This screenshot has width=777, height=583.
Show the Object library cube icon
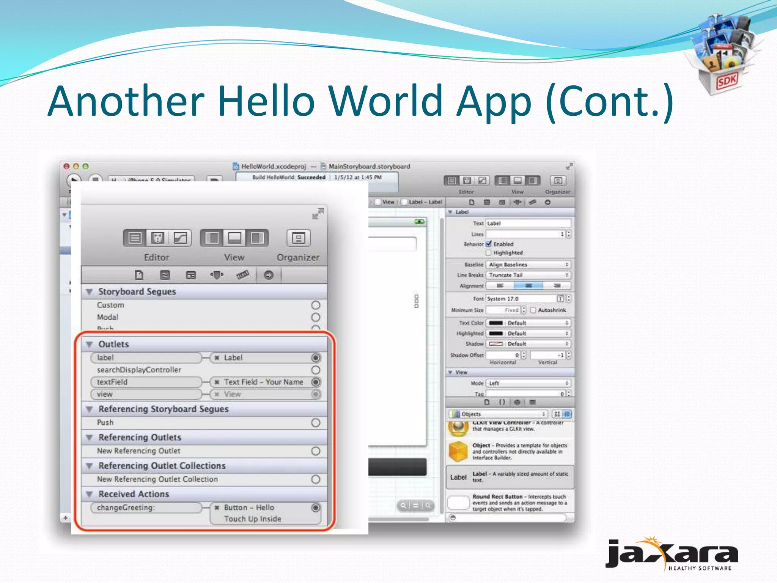pos(517,402)
